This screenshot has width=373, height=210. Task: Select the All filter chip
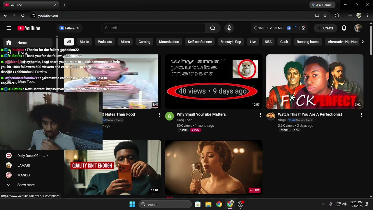click(x=69, y=42)
